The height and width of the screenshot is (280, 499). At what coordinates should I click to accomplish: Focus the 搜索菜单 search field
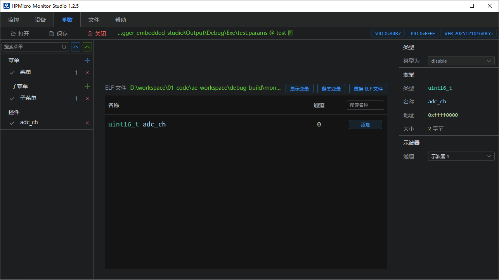35,47
